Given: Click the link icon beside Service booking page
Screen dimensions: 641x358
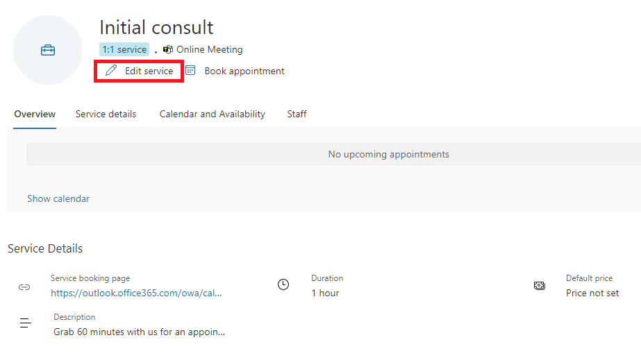Looking at the screenshot, I should tap(24, 287).
